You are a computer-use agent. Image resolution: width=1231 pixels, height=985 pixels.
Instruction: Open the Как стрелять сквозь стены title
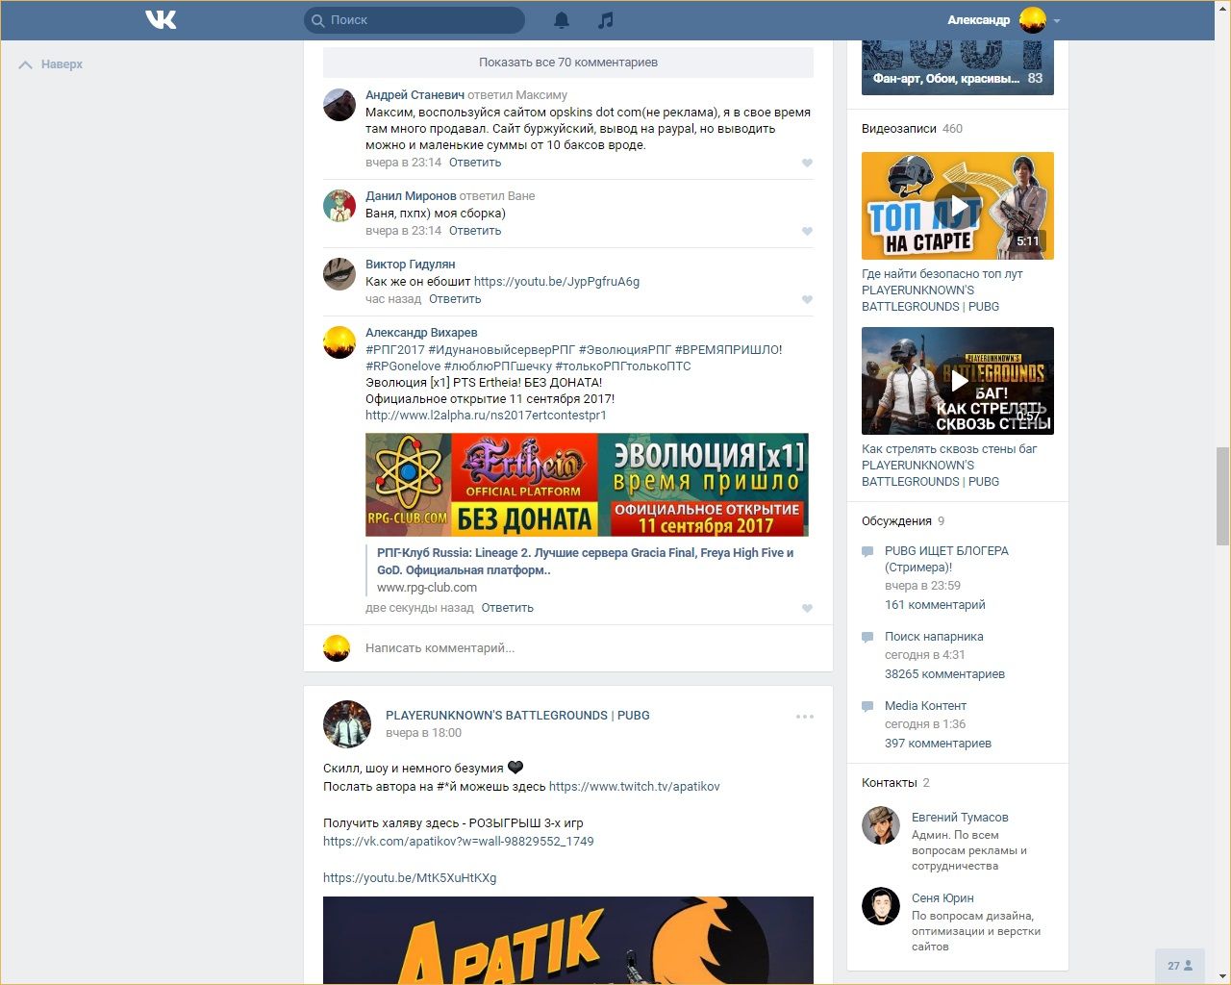coord(949,466)
